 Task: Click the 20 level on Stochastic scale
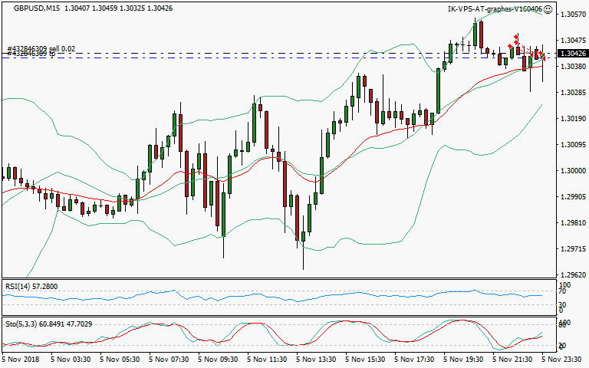tap(563, 346)
